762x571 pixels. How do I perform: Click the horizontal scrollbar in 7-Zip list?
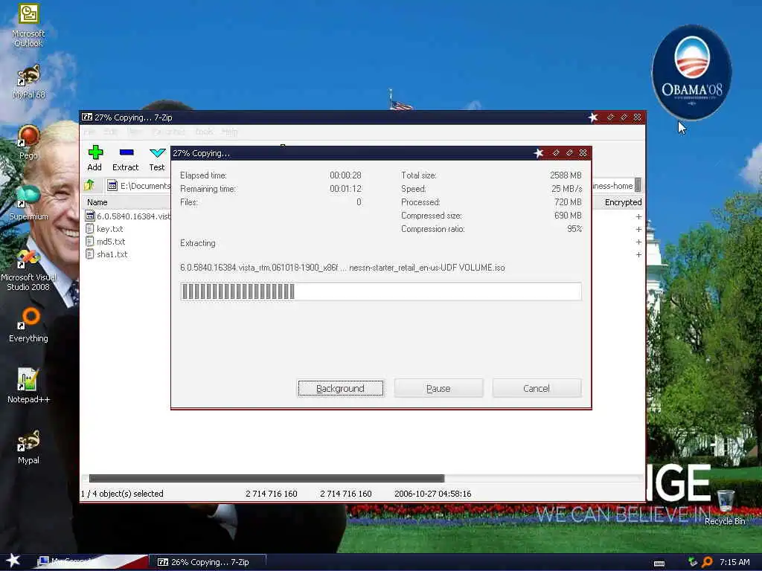[x=267, y=478]
